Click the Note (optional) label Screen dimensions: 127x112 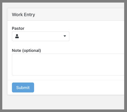pyautogui.click(x=26, y=50)
